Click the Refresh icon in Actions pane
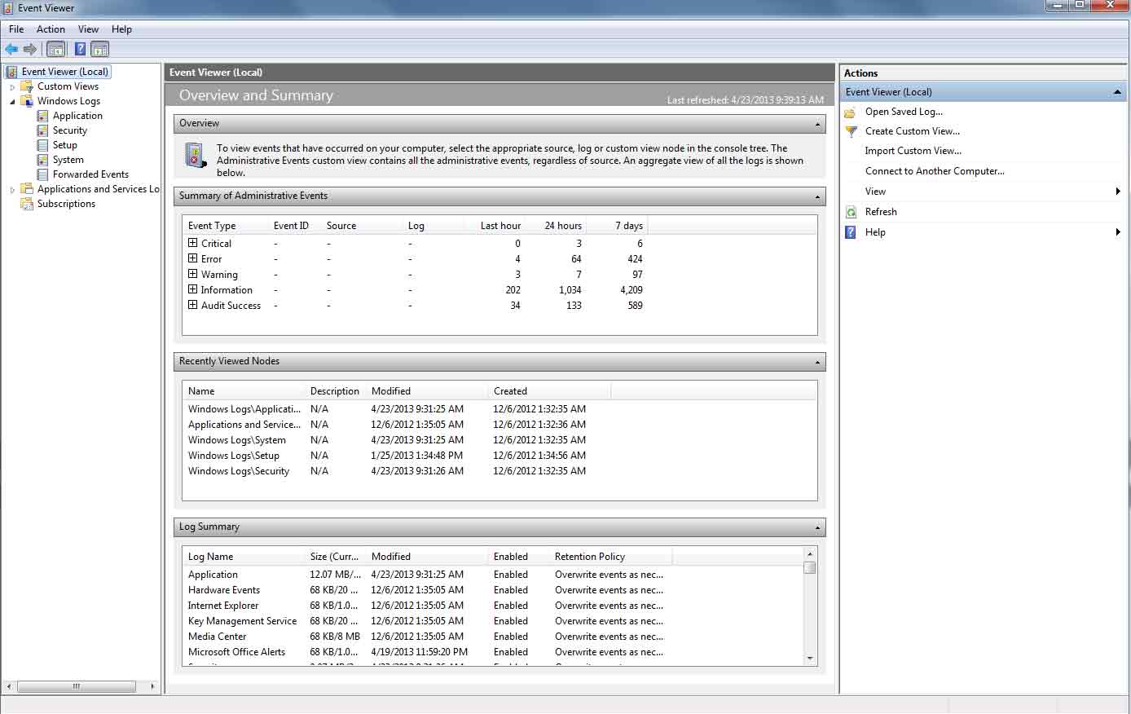 pyautogui.click(x=851, y=212)
